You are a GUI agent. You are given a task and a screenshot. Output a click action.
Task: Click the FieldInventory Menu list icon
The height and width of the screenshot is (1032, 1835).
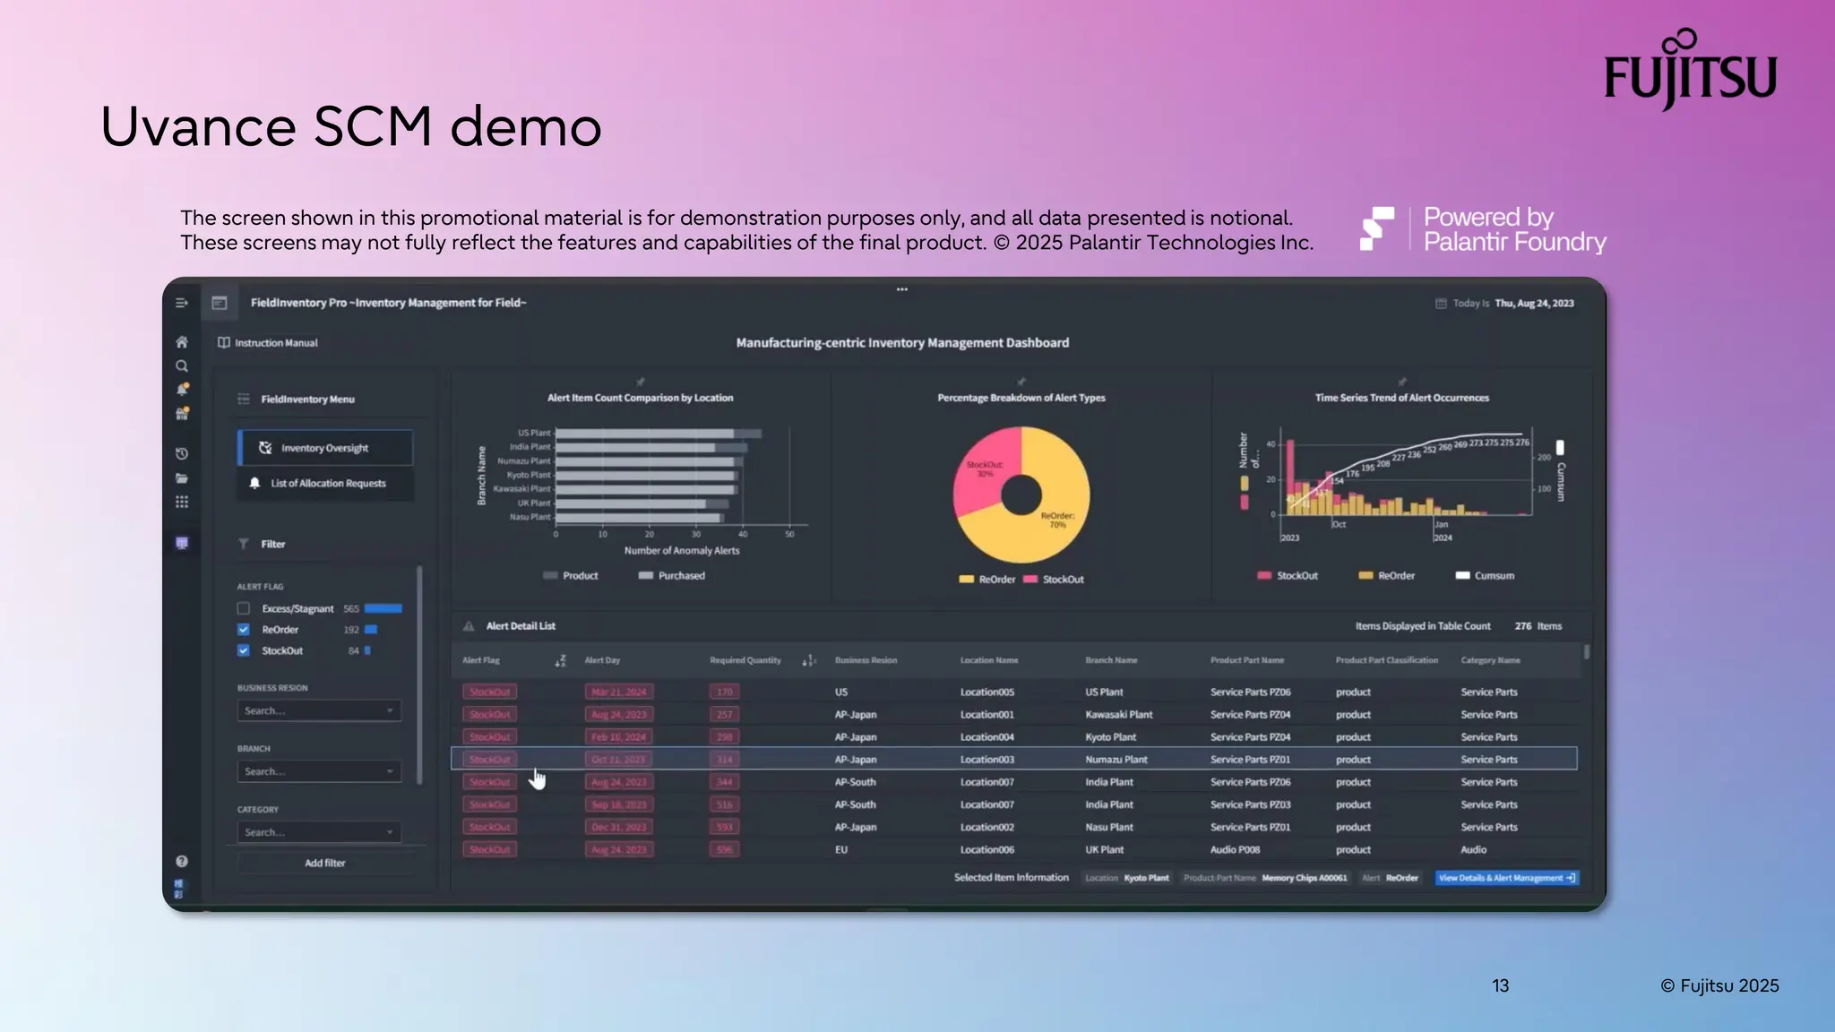coord(244,399)
